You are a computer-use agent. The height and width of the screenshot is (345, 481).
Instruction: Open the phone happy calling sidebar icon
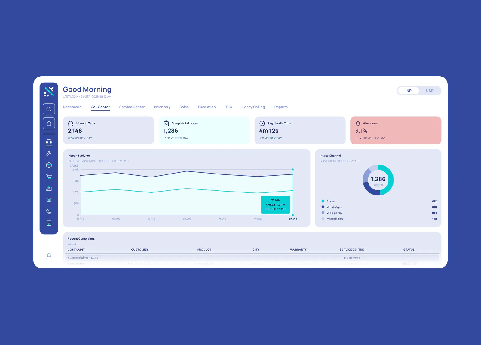(x=49, y=212)
